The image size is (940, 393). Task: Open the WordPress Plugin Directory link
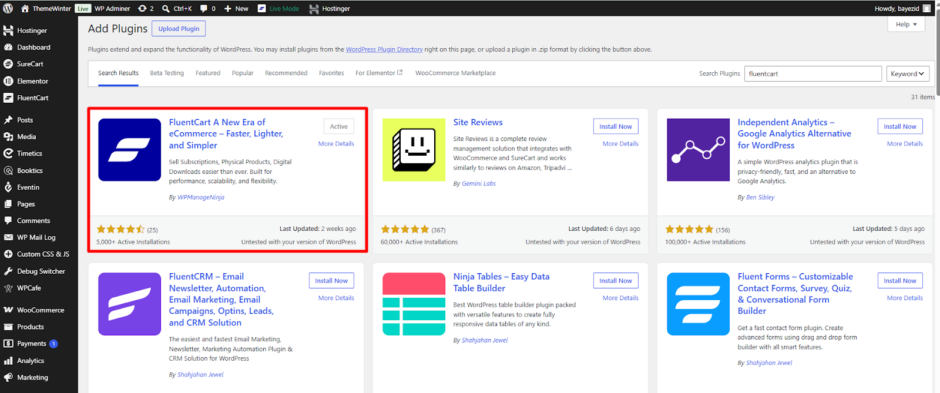tap(384, 49)
